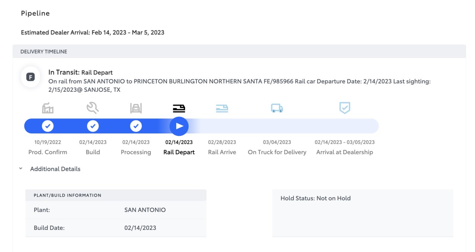Click the current-stage play marker on the progress bar
Viewport: 475px width, 252px height.
point(179,126)
